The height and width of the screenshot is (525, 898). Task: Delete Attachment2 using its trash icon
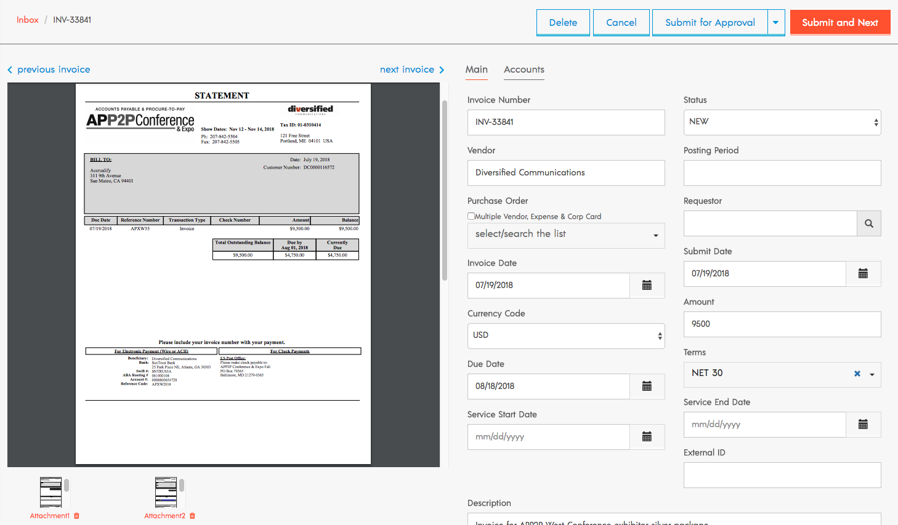192,516
